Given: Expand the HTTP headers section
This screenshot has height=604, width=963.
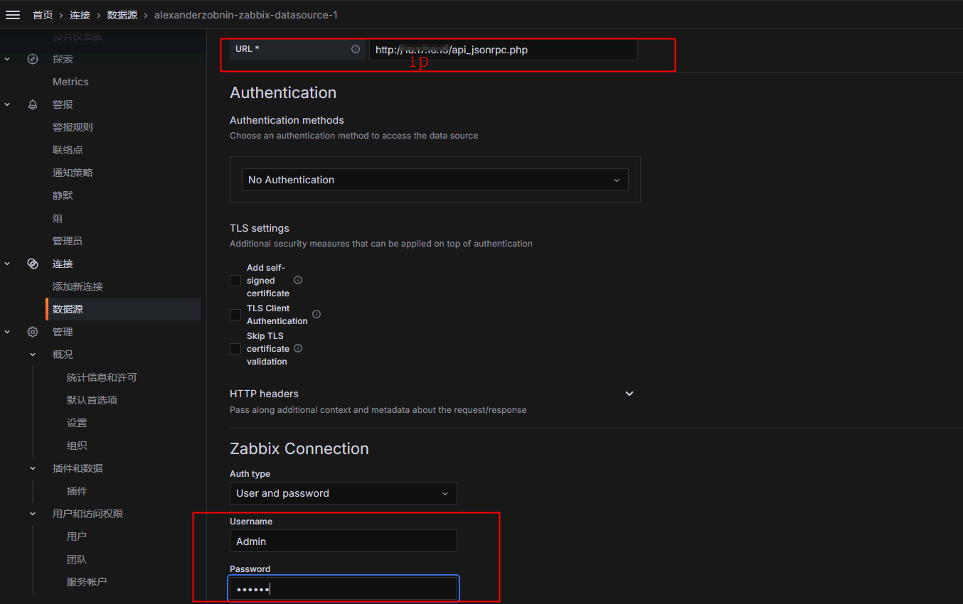Looking at the screenshot, I should point(629,394).
